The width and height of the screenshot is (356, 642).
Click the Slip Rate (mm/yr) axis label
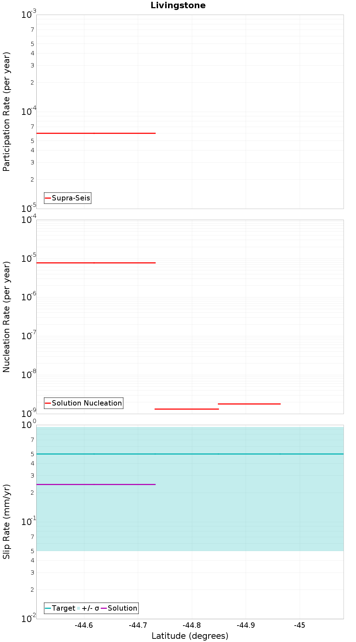tap(6, 521)
